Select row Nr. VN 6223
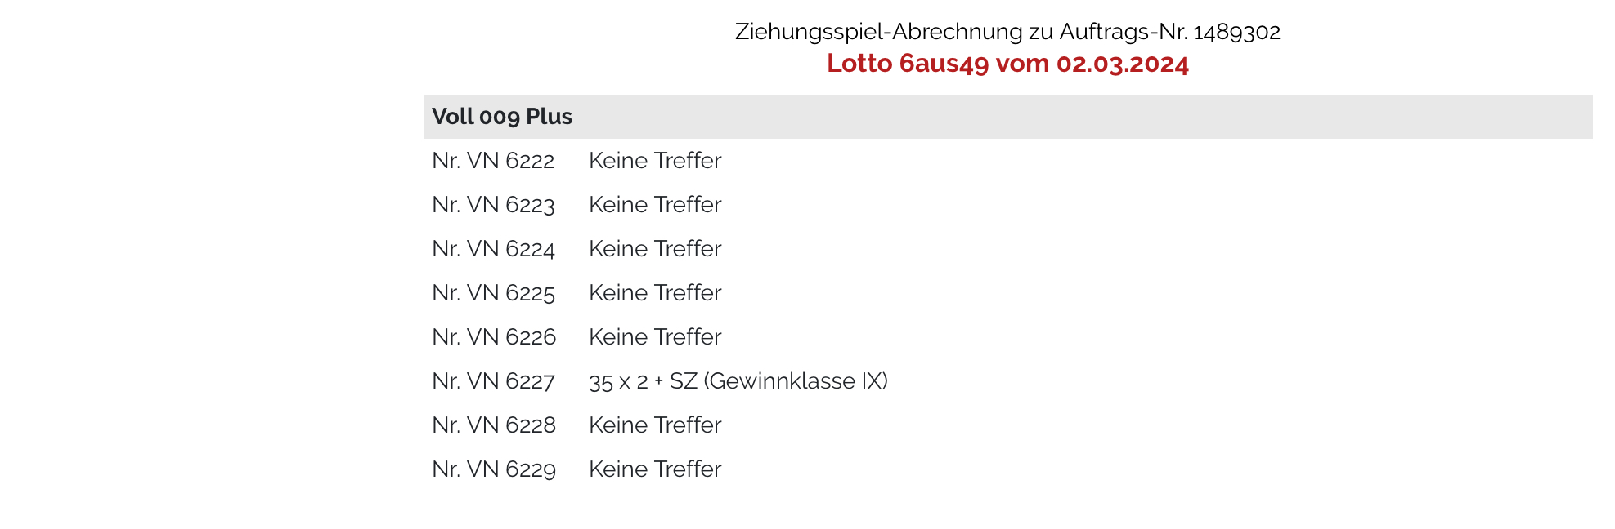Screen dimensions: 1615x529 click(x=1008, y=205)
